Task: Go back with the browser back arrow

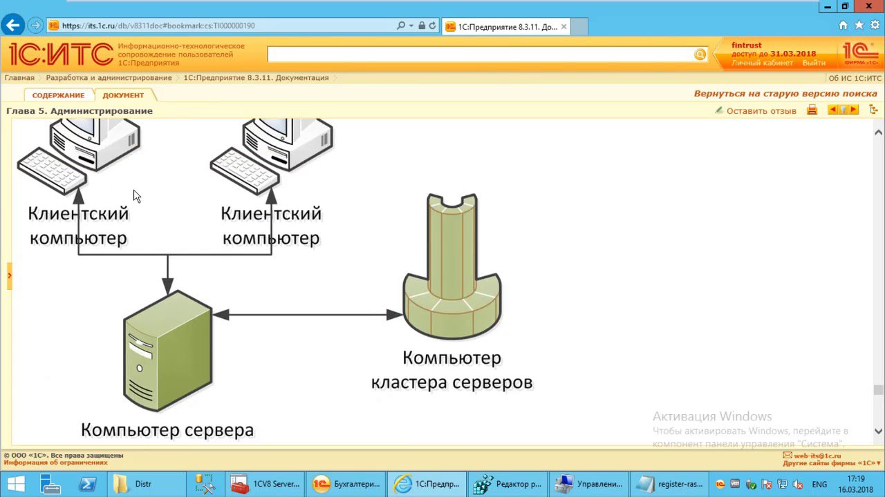Action: (12, 26)
